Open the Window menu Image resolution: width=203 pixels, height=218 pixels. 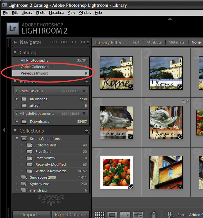click(x=85, y=13)
